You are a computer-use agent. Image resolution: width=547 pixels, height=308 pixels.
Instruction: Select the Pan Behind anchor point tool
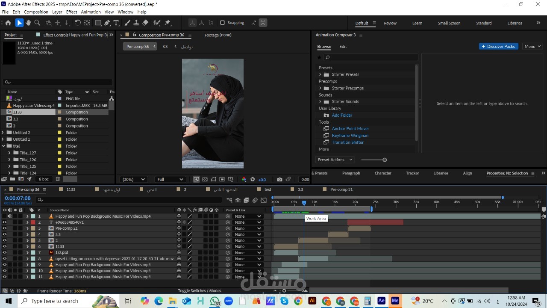(x=87, y=23)
